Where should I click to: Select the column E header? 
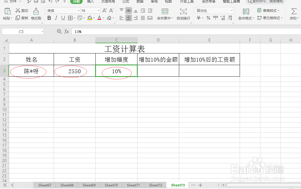point(210,40)
